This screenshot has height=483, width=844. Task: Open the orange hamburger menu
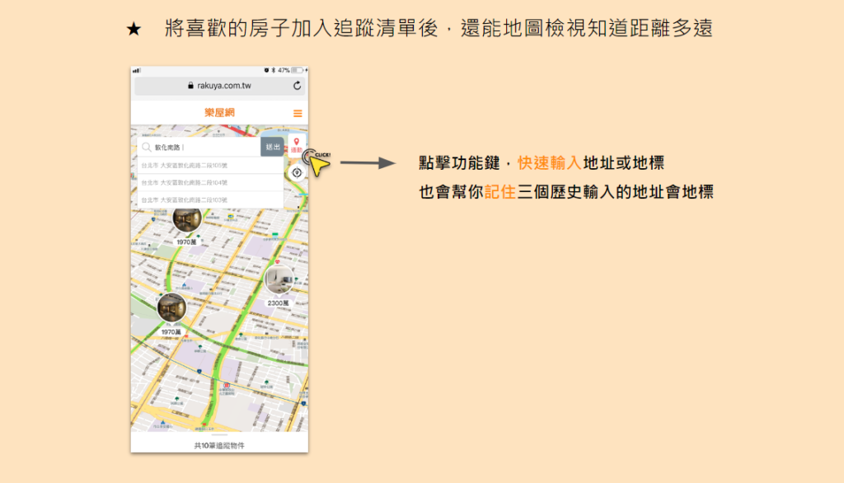point(297,113)
